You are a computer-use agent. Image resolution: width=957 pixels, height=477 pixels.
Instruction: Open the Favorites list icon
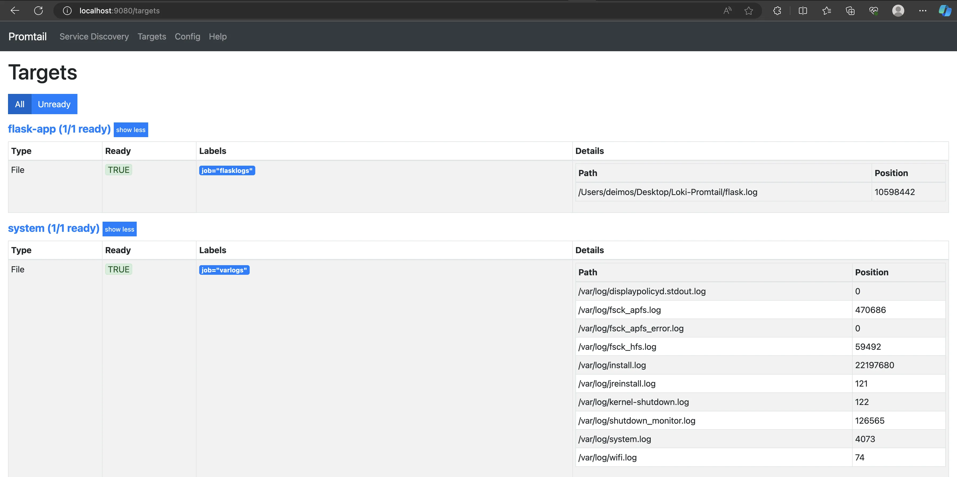click(x=827, y=11)
